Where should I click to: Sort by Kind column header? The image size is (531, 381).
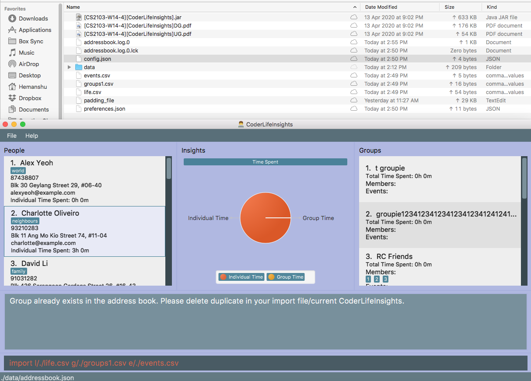click(506, 7)
